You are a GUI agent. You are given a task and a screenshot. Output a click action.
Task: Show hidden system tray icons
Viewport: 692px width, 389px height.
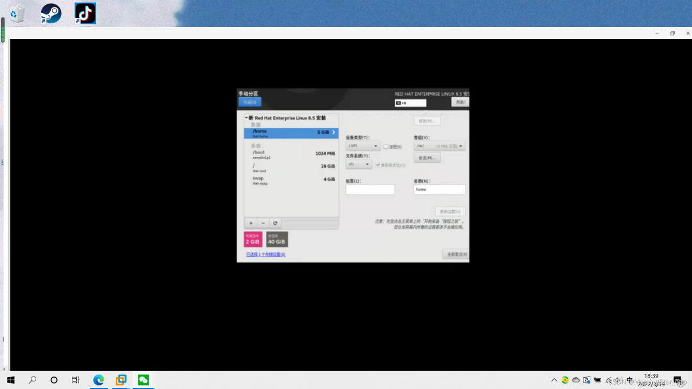[554, 380]
